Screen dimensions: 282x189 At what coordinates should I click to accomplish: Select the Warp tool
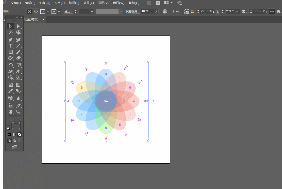(11, 71)
